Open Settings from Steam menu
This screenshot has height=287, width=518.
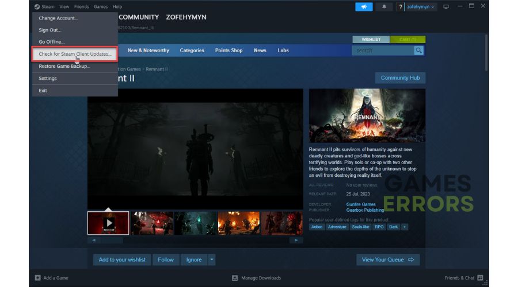75,79
